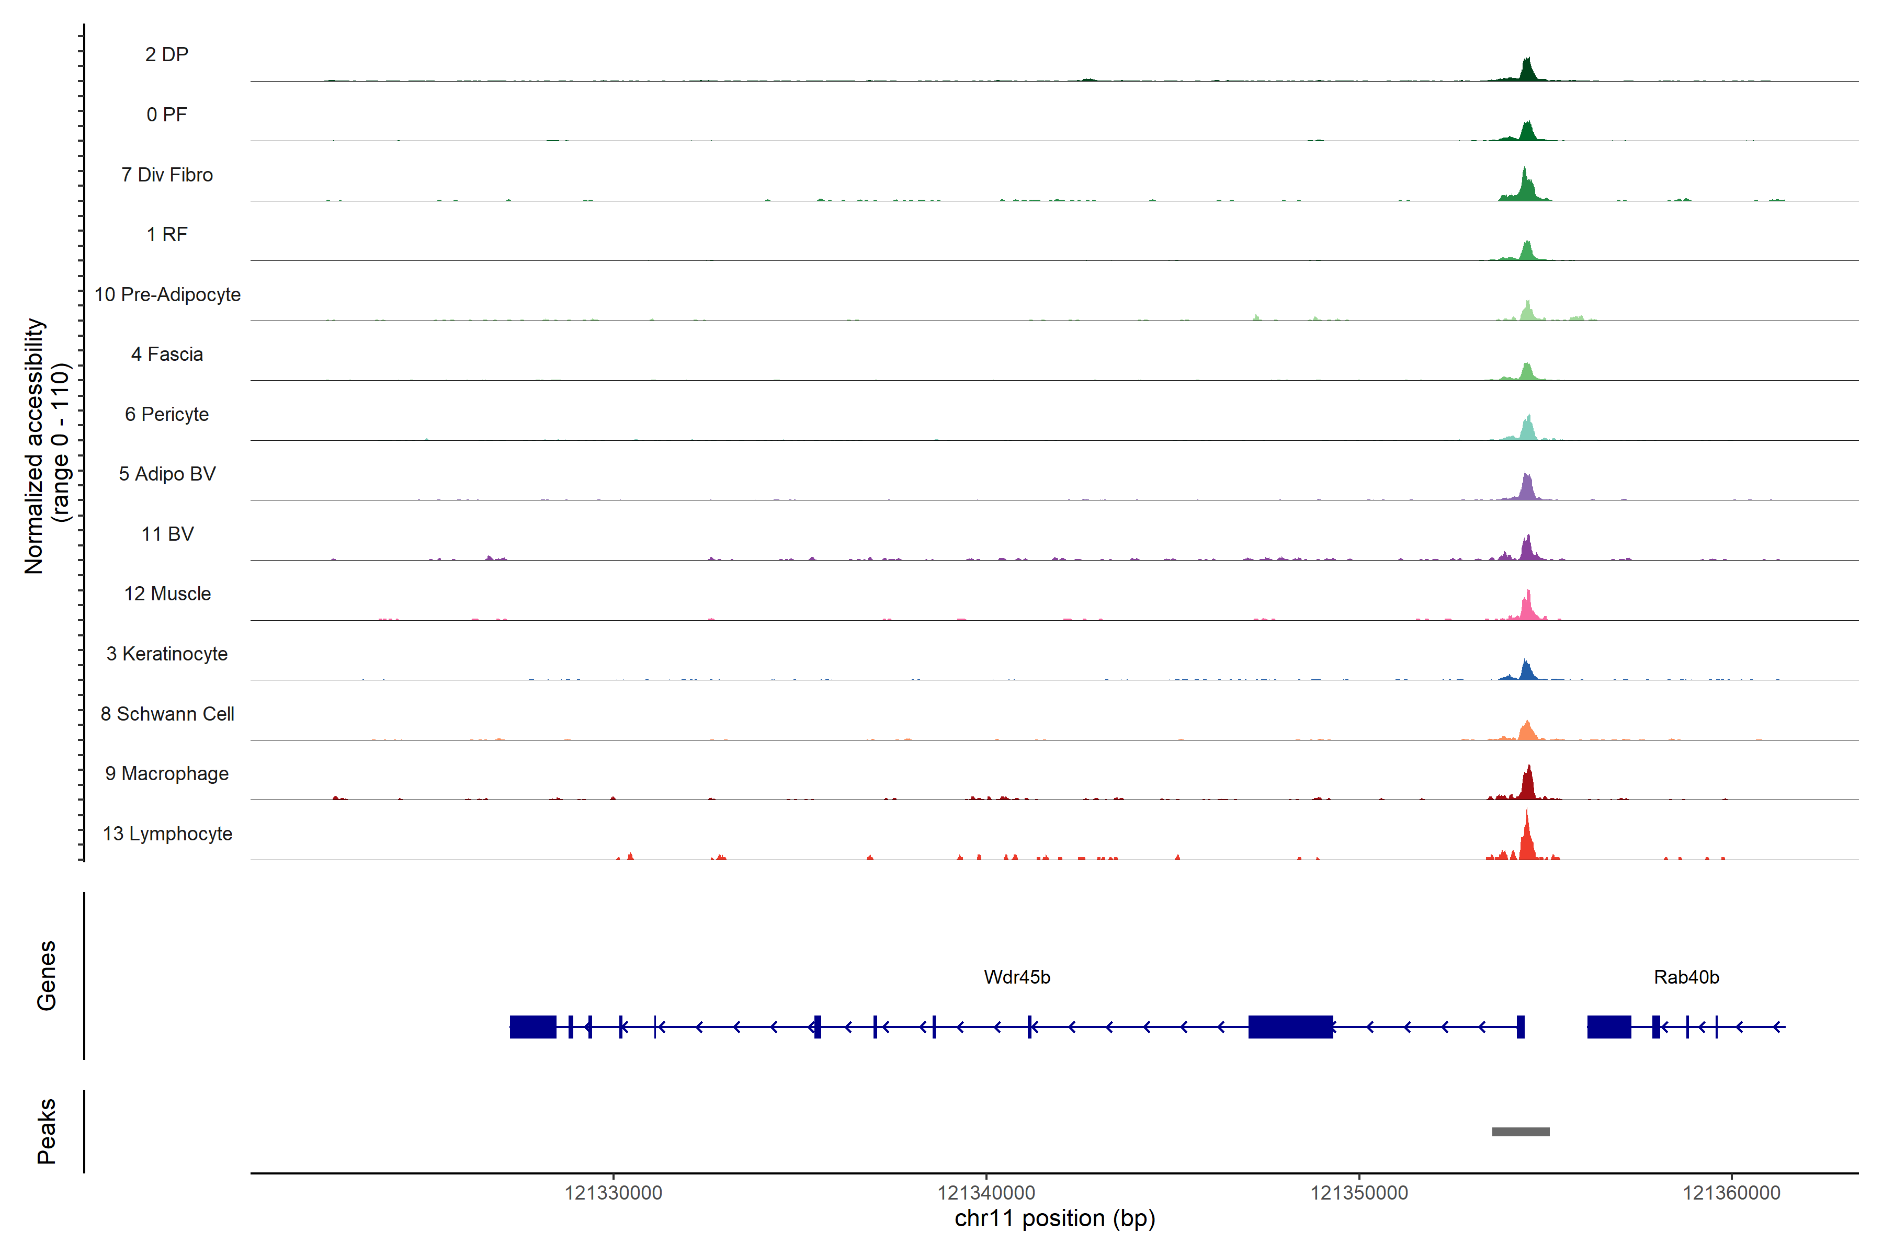Select the 3 Keratinocyte track label
Screen dimensions: 1883x1255
[166, 654]
